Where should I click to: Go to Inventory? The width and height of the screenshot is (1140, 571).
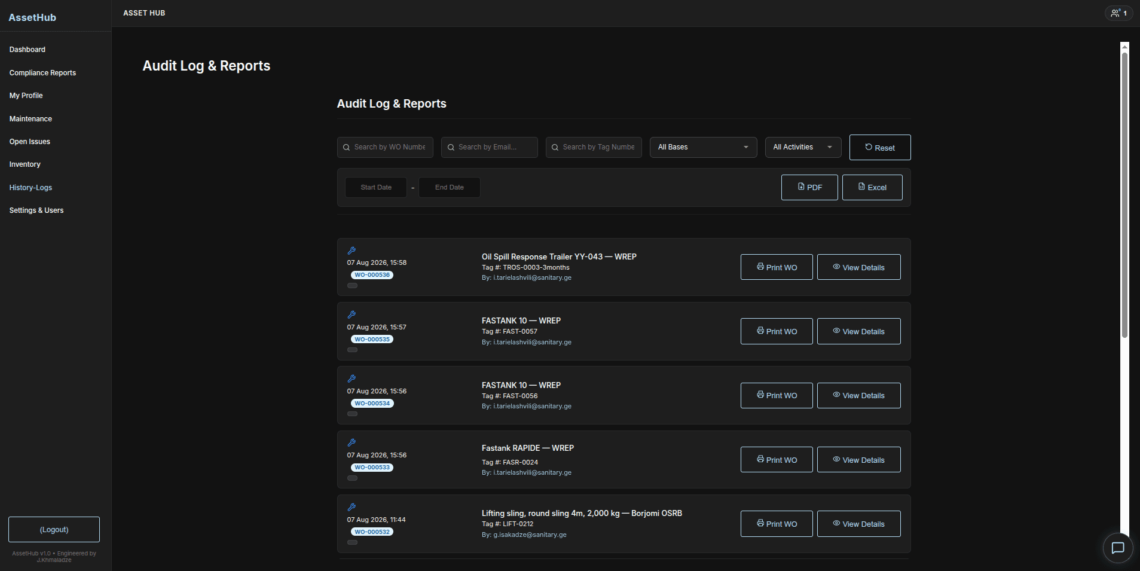25,164
